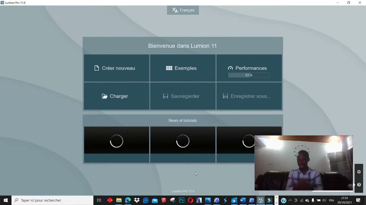Open the Wi-Fi network tray icon
The width and height of the screenshot is (366, 205).
301,200
